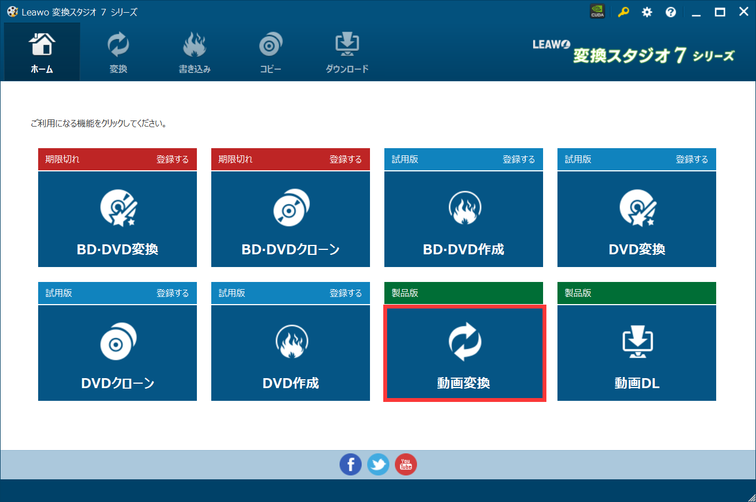Open help via the question mark icon
This screenshot has height=502, width=756.
pos(671,12)
